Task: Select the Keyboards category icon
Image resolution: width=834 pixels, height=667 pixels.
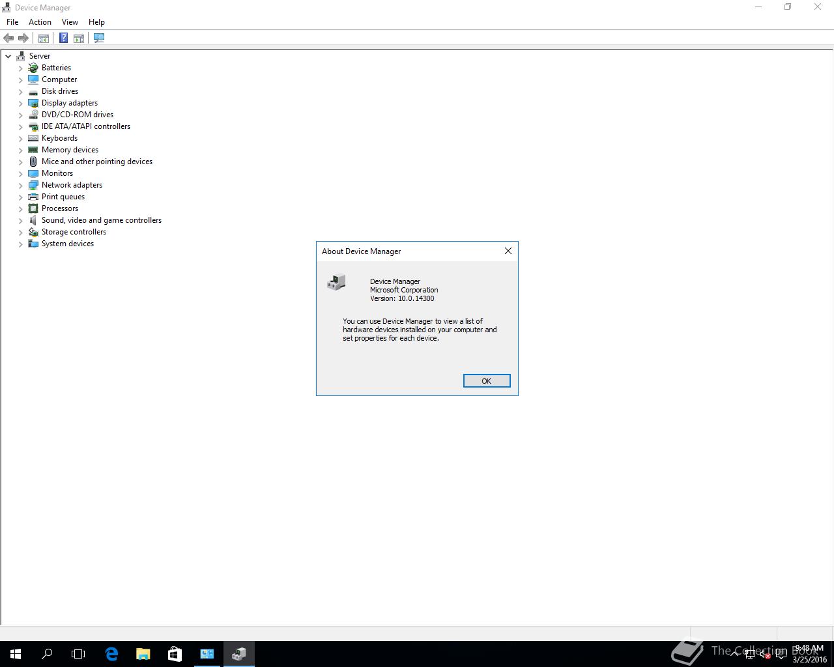Action: pos(33,138)
